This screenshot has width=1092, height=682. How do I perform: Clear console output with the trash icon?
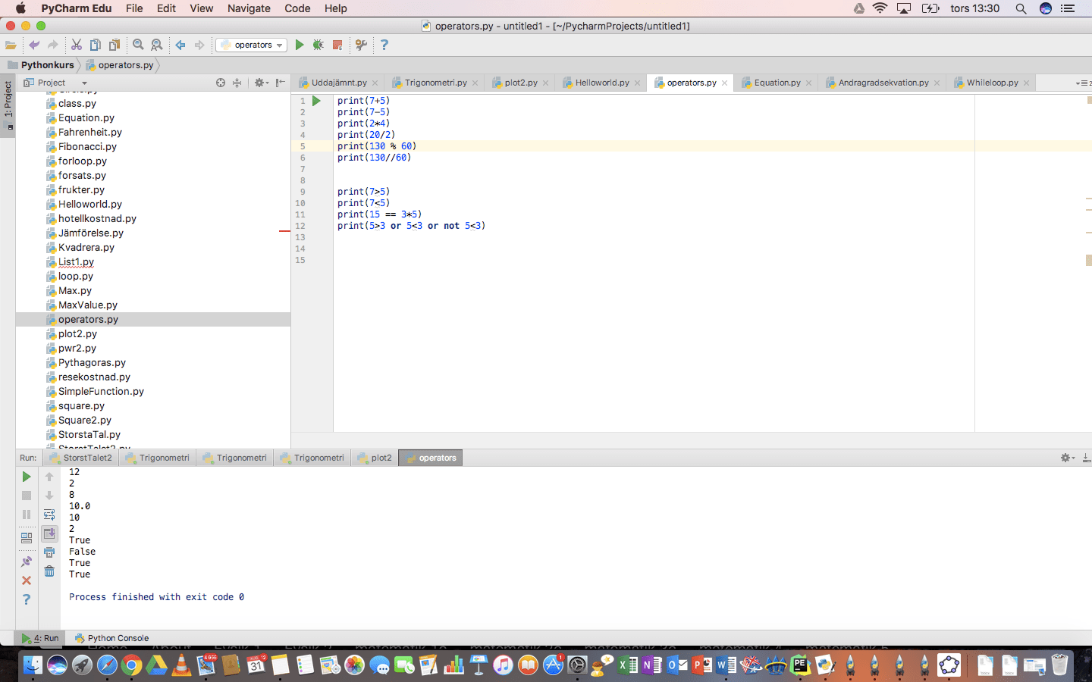[49, 571]
